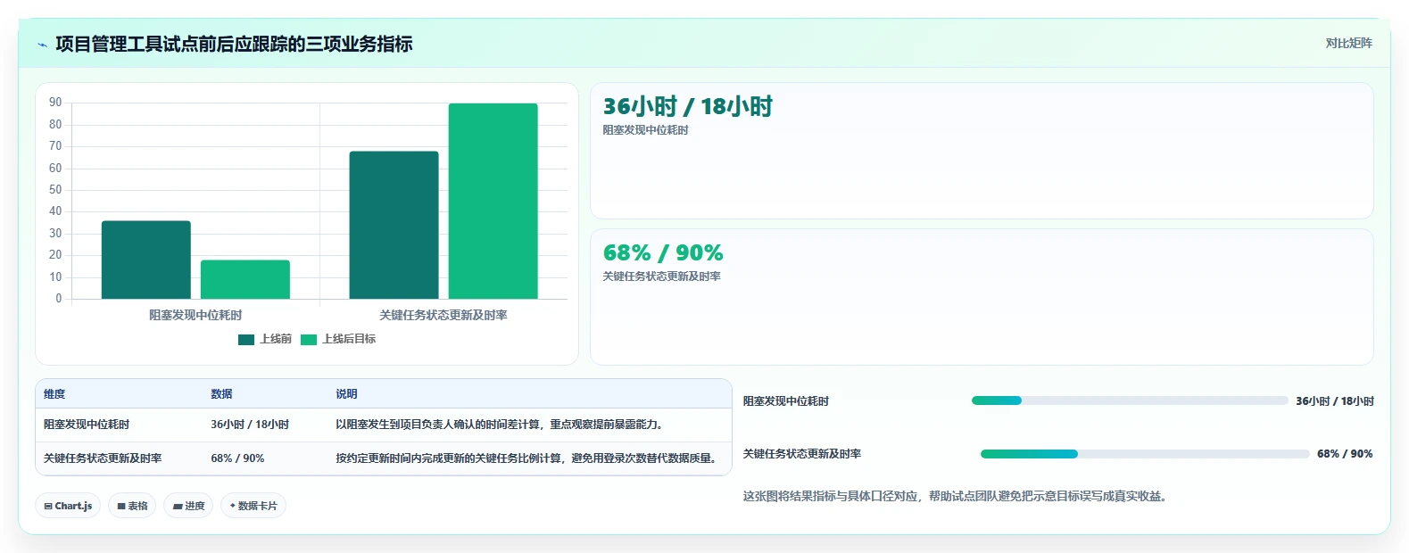Click the title 项目管理工具试点前后应跟踪的三项业务指标
This screenshot has width=1409, height=553.
(x=234, y=44)
